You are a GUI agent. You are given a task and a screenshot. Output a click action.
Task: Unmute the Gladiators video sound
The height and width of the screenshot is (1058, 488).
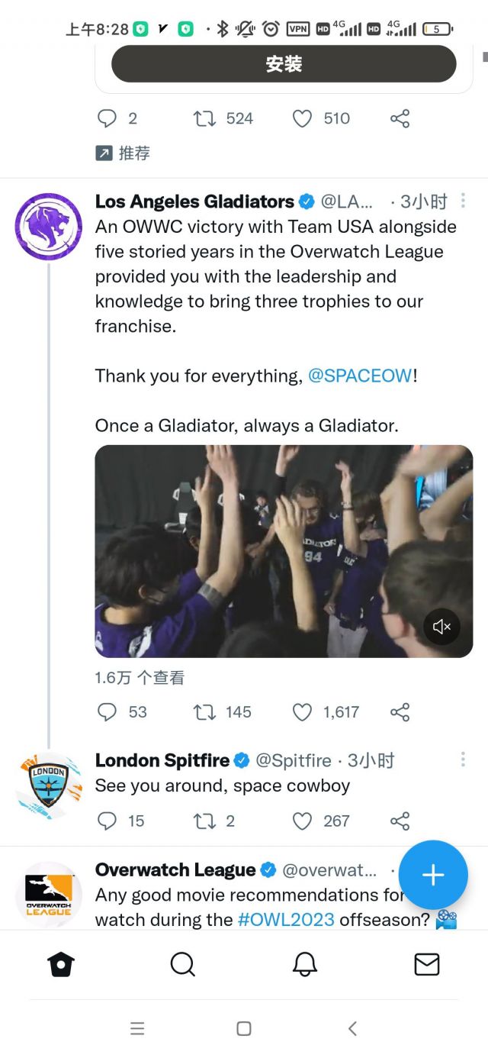[441, 626]
